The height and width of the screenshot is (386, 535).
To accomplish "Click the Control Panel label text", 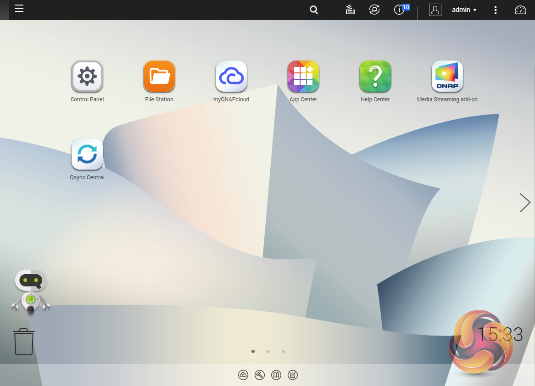I will pos(87,99).
